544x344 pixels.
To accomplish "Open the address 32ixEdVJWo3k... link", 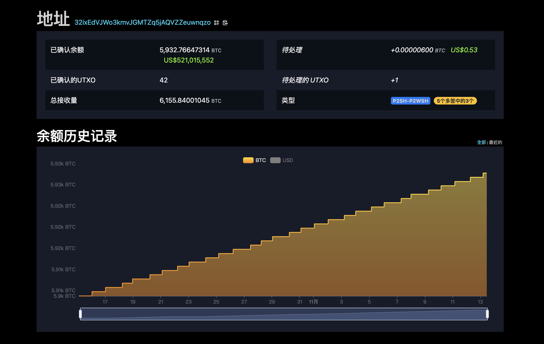I will pyautogui.click(x=142, y=23).
